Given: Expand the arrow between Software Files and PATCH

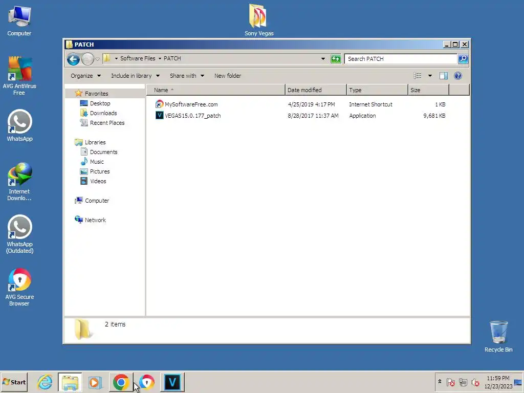Looking at the screenshot, I should [x=160, y=58].
